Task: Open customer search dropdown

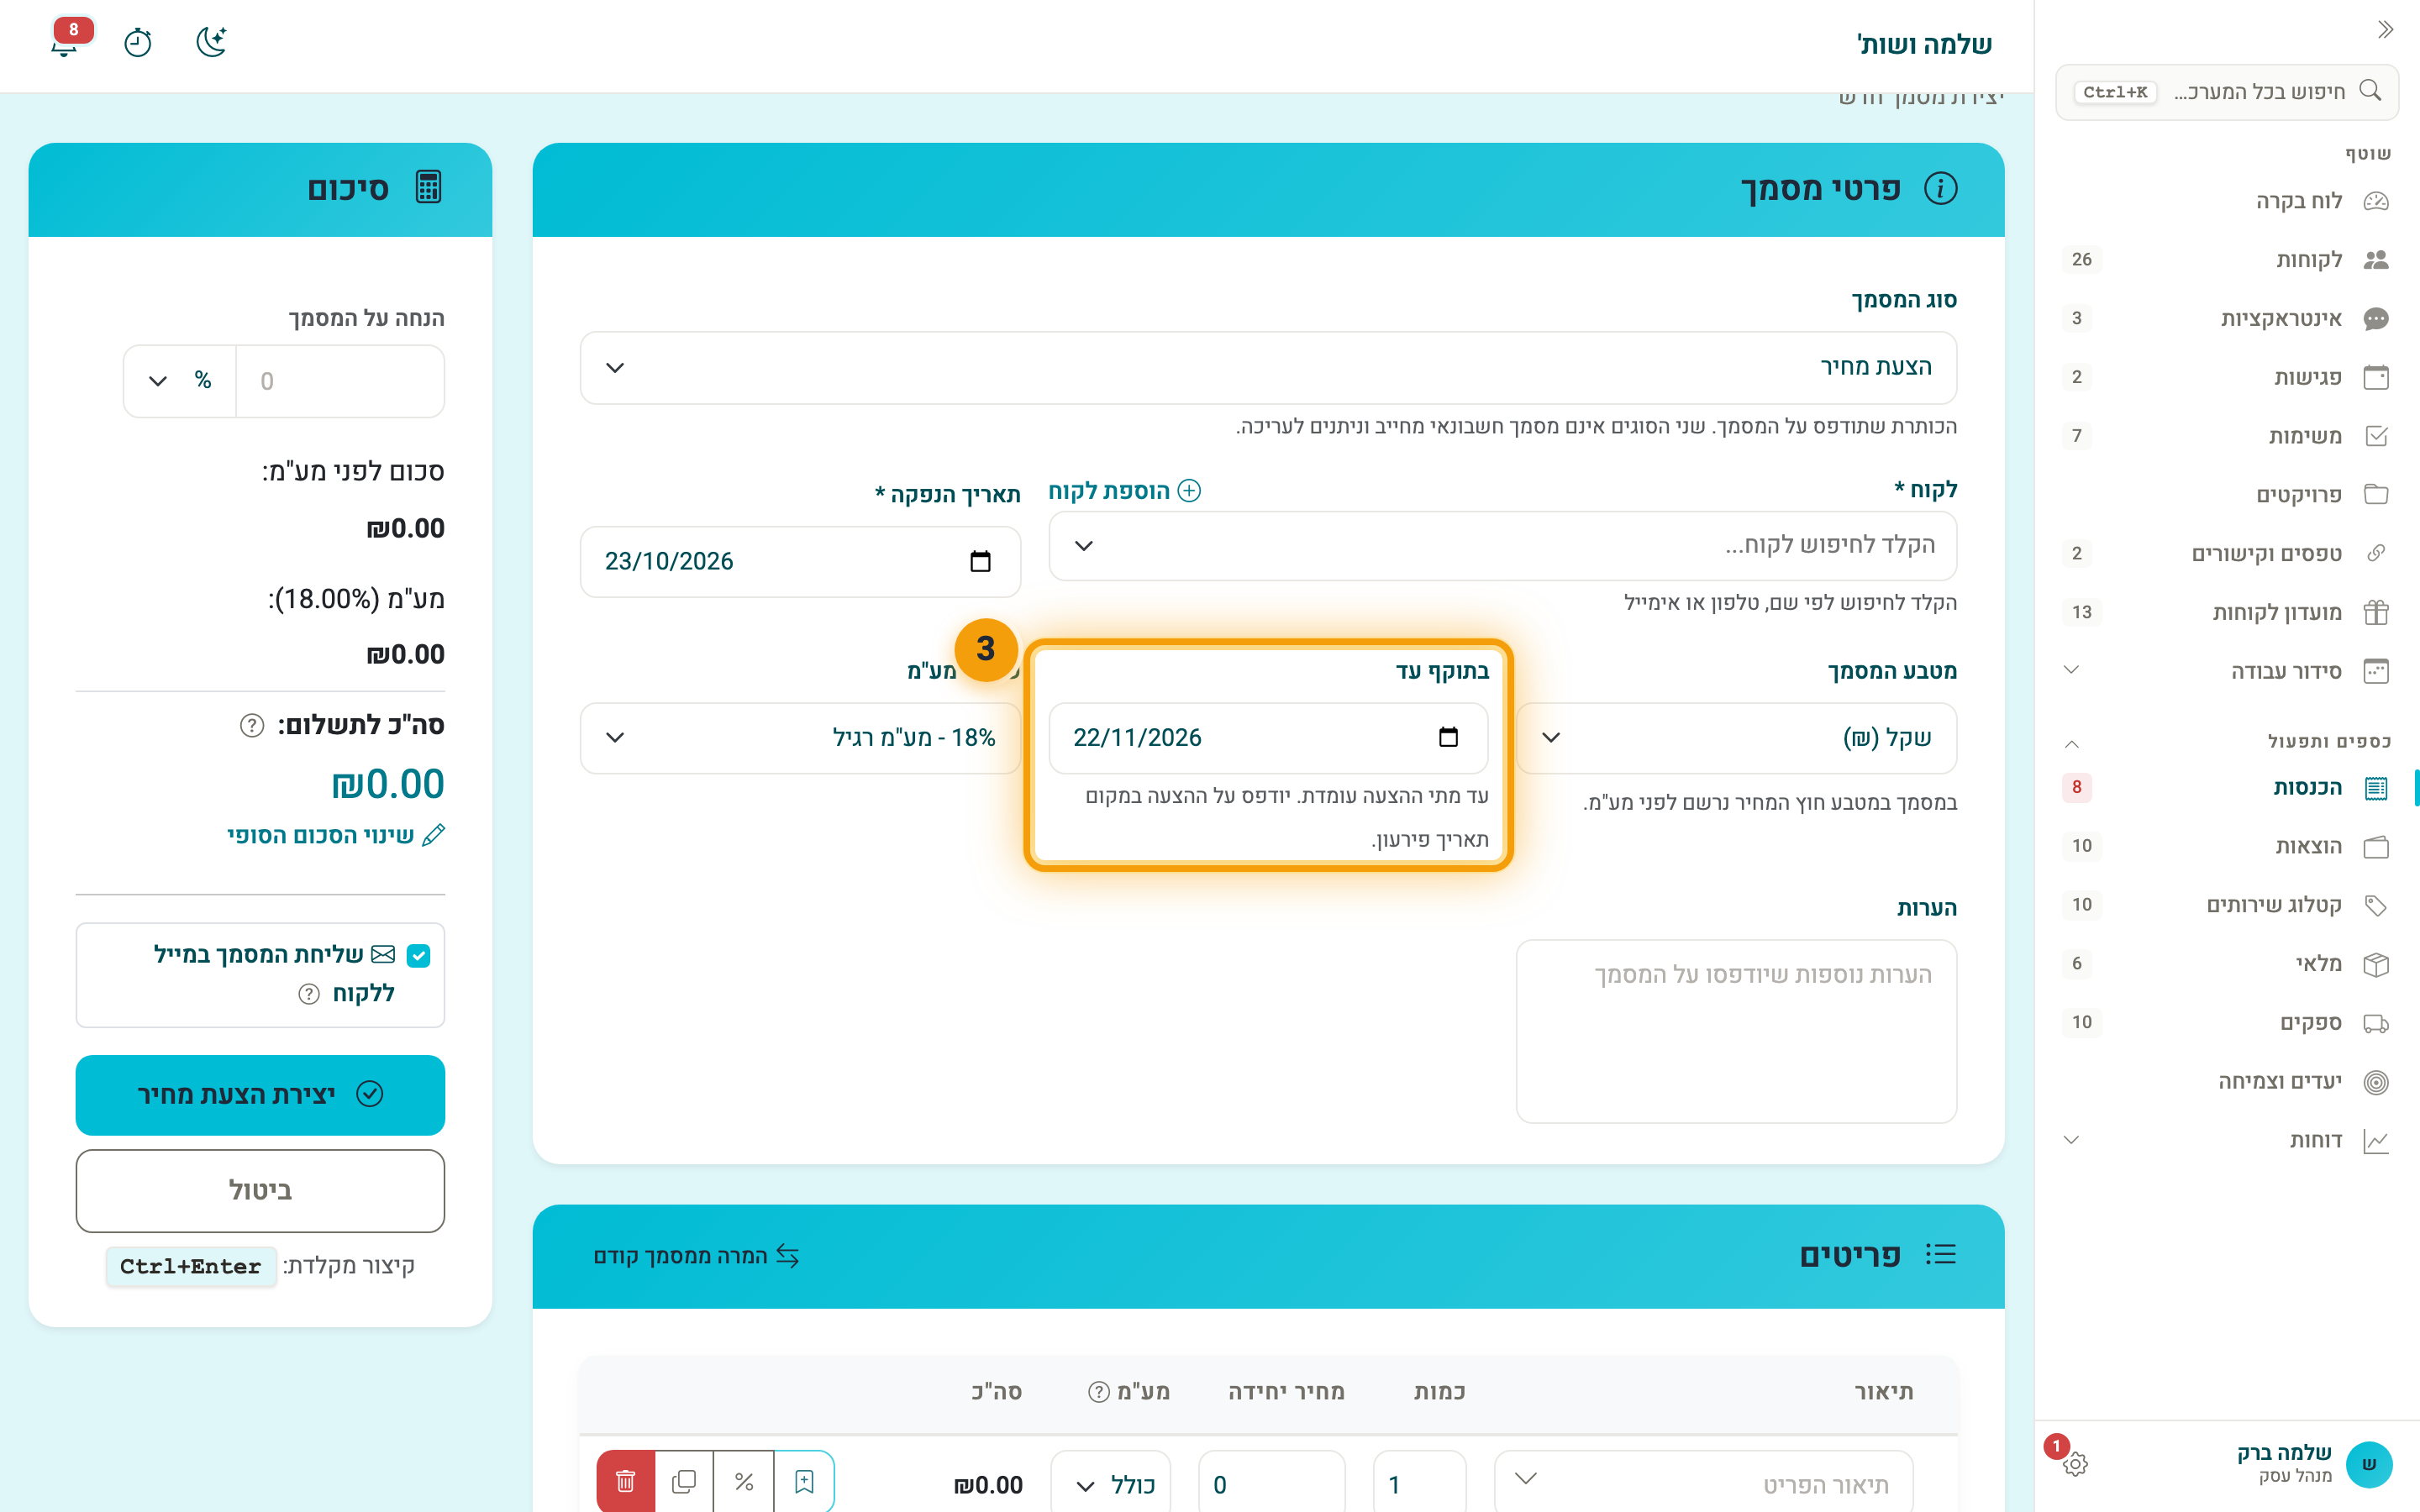Action: pyautogui.click(x=1502, y=546)
